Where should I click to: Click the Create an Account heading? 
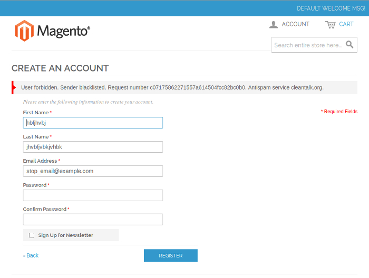(x=60, y=68)
